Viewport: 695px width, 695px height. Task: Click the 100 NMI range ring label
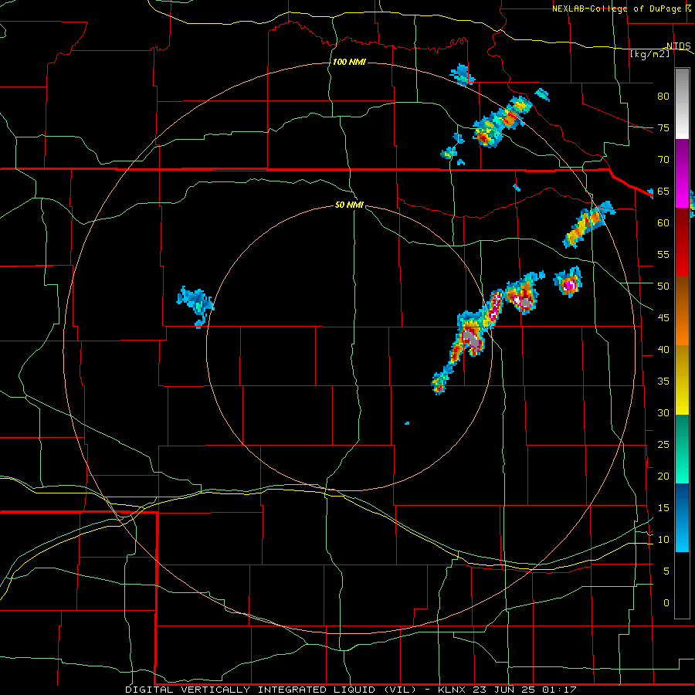click(349, 62)
